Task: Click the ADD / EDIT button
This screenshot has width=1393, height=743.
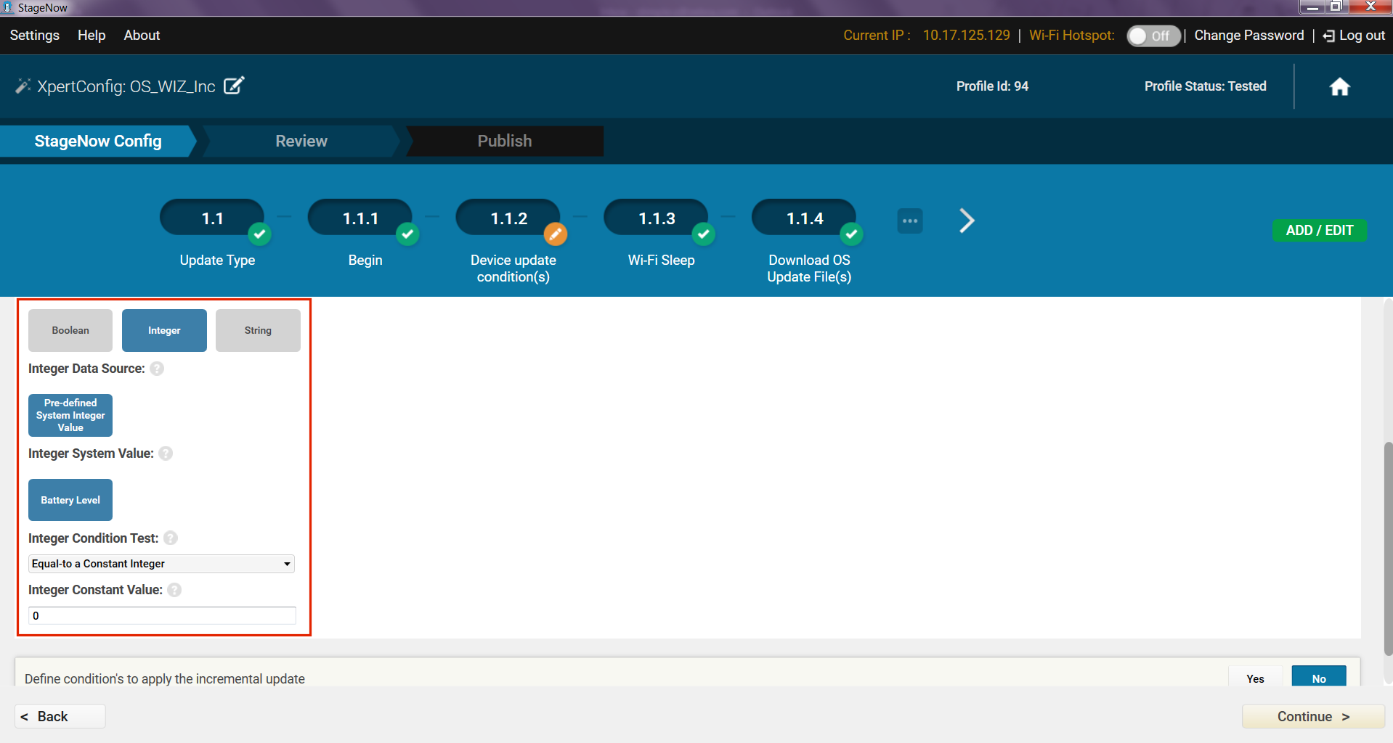Action: tap(1319, 230)
